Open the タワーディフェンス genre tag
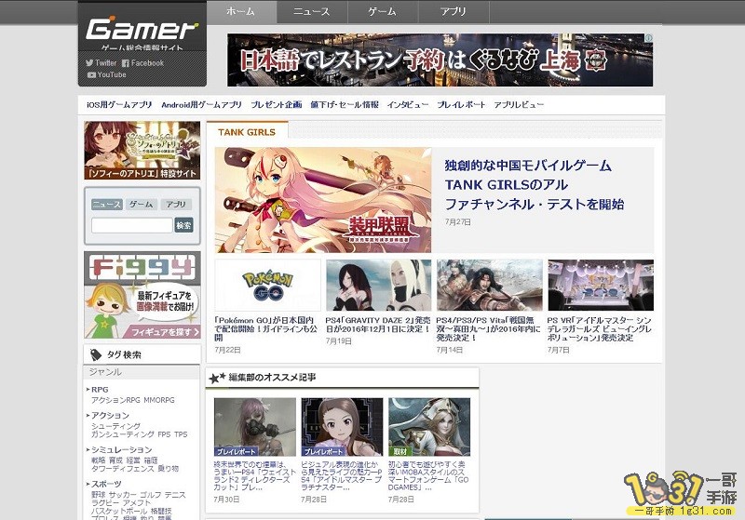745x520 pixels. click(123, 468)
